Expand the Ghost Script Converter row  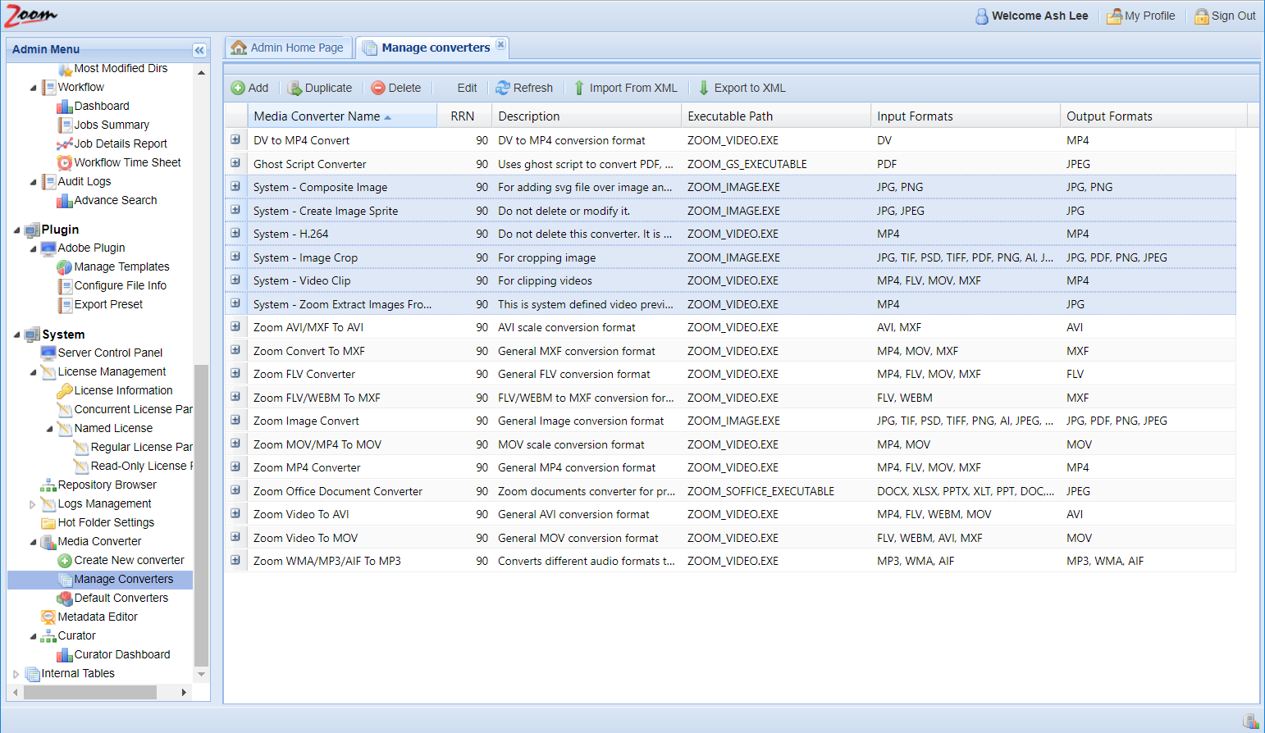[235, 163]
